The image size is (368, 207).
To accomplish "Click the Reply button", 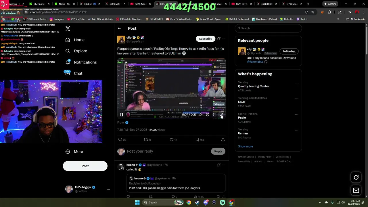I will coord(218,151).
